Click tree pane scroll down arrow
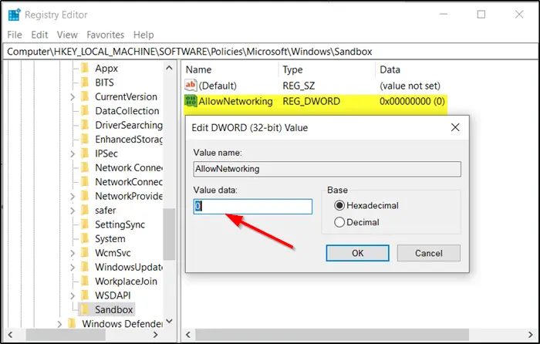This screenshot has width=540, height=344. [x=169, y=322]
